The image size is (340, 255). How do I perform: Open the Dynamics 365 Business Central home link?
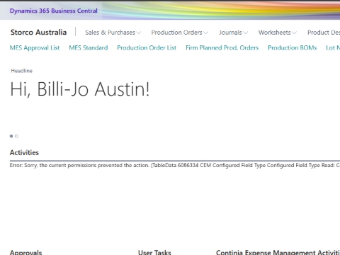click(54, 11)
